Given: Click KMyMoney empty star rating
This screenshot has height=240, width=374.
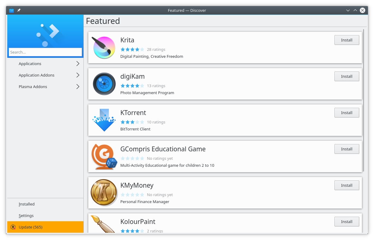Looking at the screenshot, I should 132,195.
